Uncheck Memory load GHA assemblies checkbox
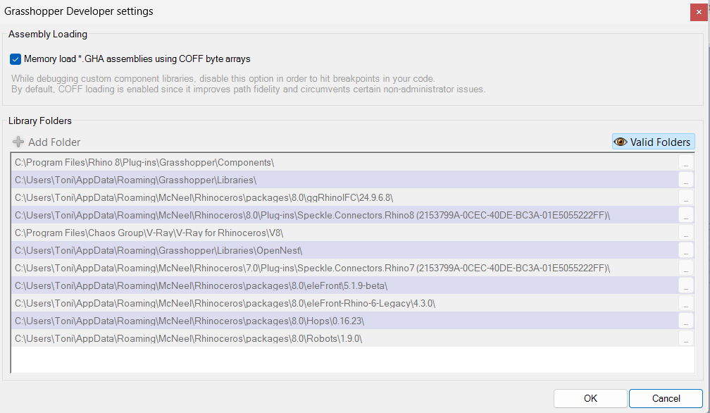The width and height of the screenshot is (710, 413). pyautogui.click(x=15, y=59)
